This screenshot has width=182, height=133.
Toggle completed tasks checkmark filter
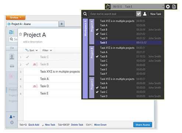139,14
